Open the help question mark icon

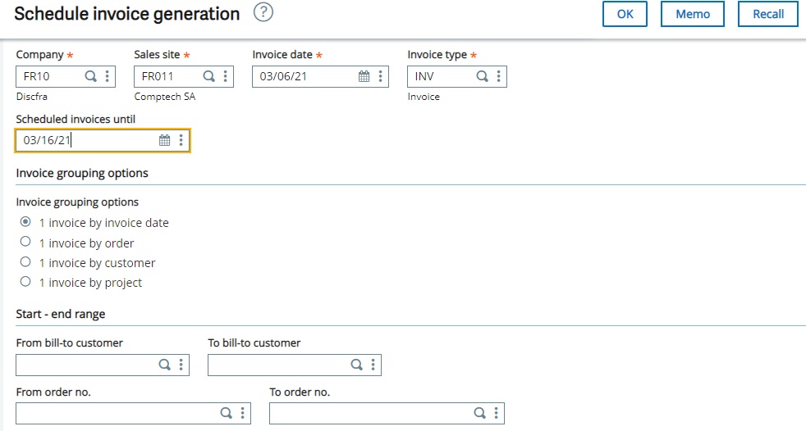[263, 11]
